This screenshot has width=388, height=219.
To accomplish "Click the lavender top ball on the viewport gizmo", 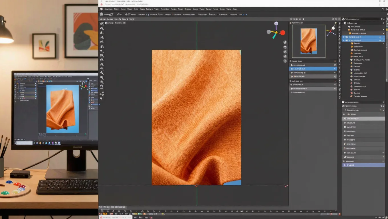I will (x=276, y=23).
